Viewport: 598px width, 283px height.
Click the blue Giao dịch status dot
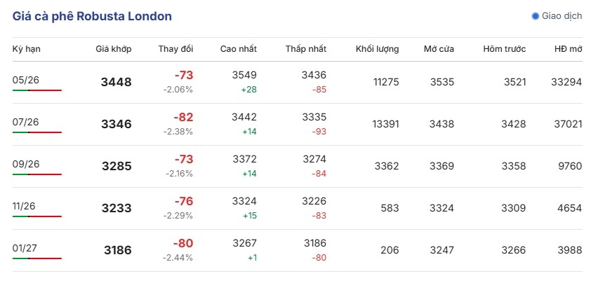(x=536, y=15)
